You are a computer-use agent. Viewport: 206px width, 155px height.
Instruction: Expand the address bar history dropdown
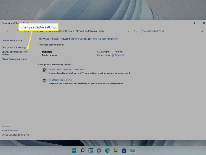pos(128,31)
